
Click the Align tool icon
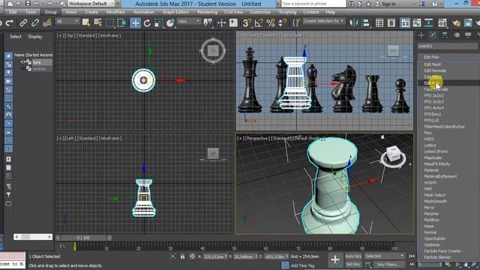coord(365,23)
